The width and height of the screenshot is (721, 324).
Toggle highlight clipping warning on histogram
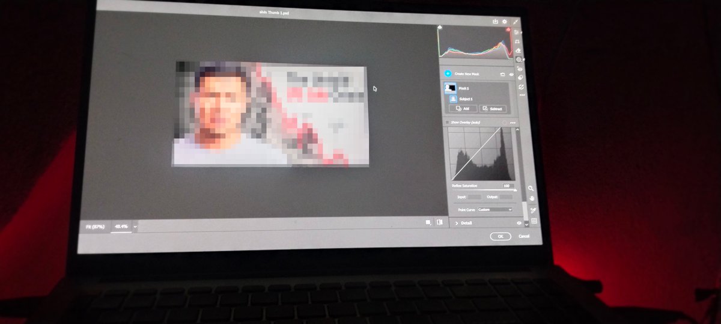coord(508,29)
